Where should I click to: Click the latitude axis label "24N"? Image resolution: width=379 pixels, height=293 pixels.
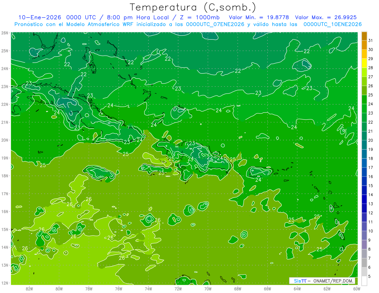click(5, 69)
